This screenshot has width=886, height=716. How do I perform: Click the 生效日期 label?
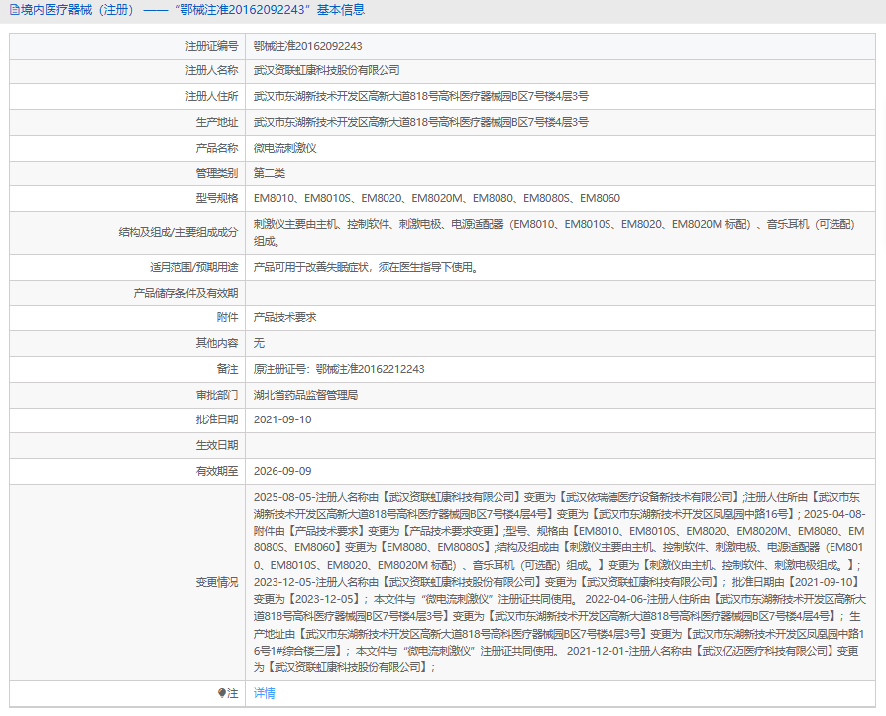tap(216, 445)
